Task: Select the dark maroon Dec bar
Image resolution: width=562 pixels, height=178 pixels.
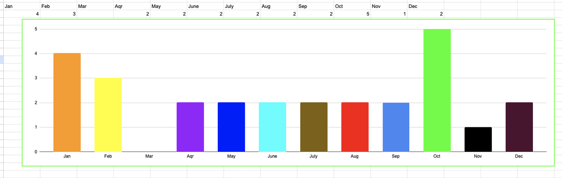Action: tap(519, 127)
